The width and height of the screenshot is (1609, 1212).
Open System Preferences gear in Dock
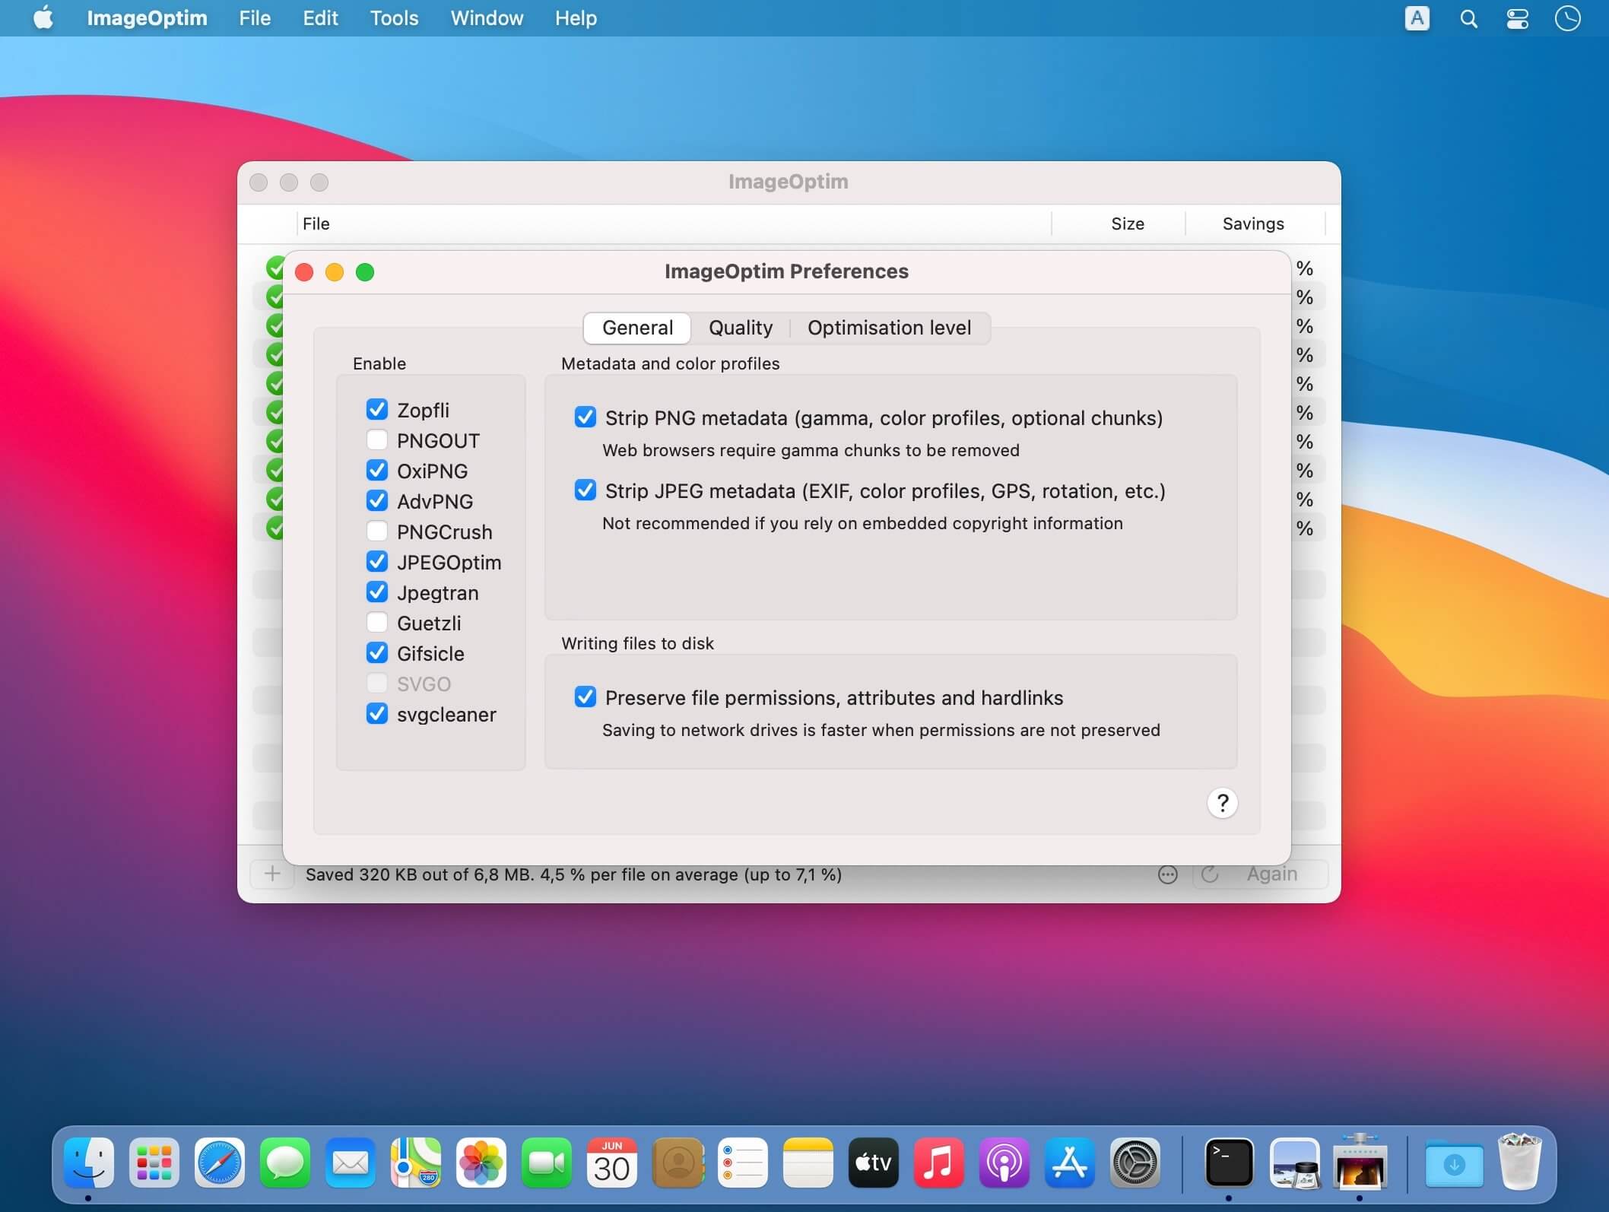[x=1135, y=1162]
